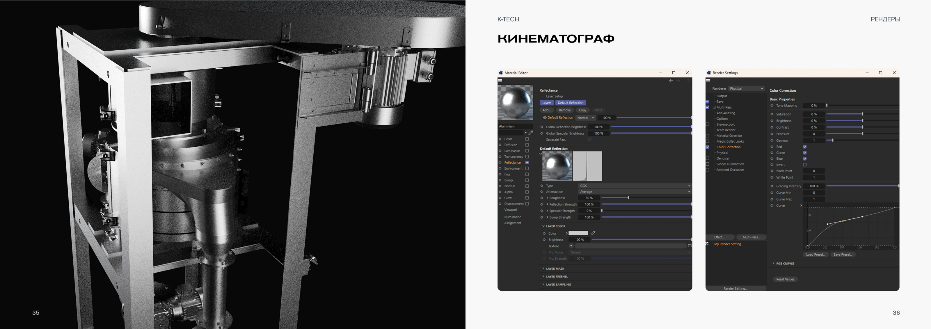Click the back arrow in Material Editor
This screenshot has height=329, width=931.
coord(671,81)
